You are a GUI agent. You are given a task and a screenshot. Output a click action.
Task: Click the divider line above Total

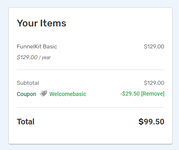pos(91,107)
